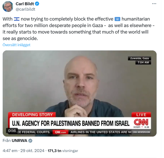Image resolution: width=164 pixels, height=158 pixels.
Task: Open Carl Bildt's profile avatar
Action: coord(8,7)
